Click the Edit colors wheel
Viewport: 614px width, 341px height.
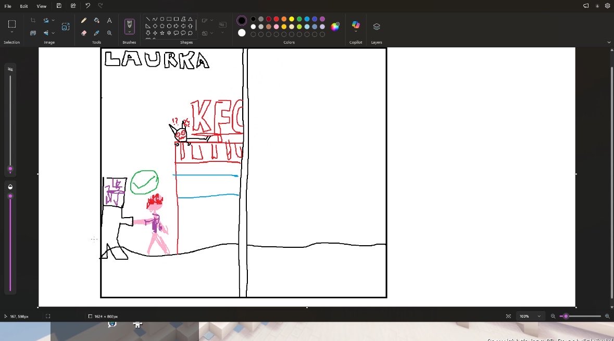pyautogui.click(x=335, y=27)
